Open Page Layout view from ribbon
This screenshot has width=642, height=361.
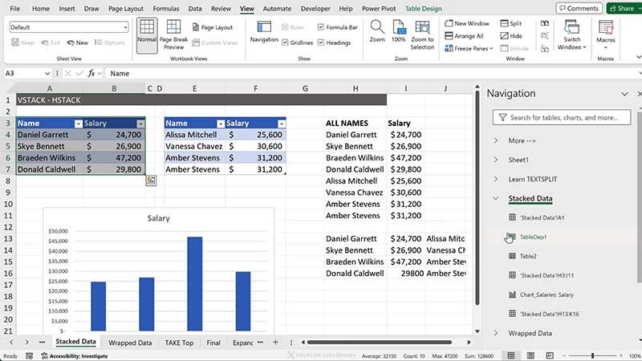coord(213,27)
